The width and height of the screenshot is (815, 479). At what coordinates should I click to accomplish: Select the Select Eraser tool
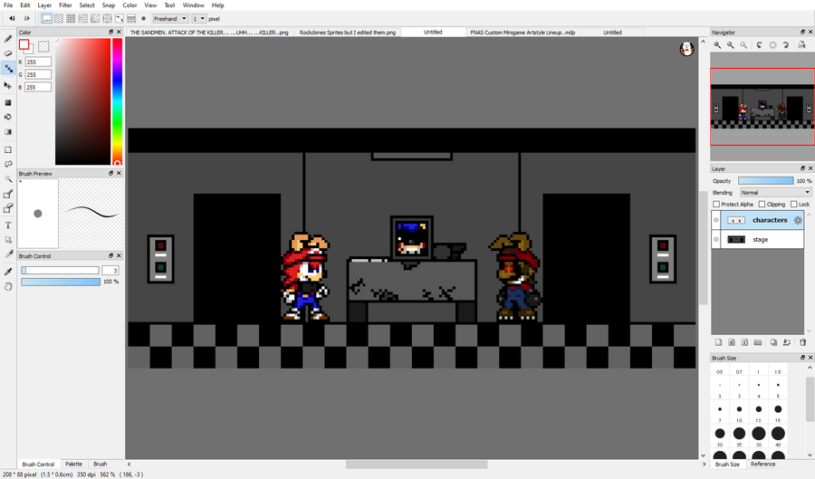[x=8, y=209]
